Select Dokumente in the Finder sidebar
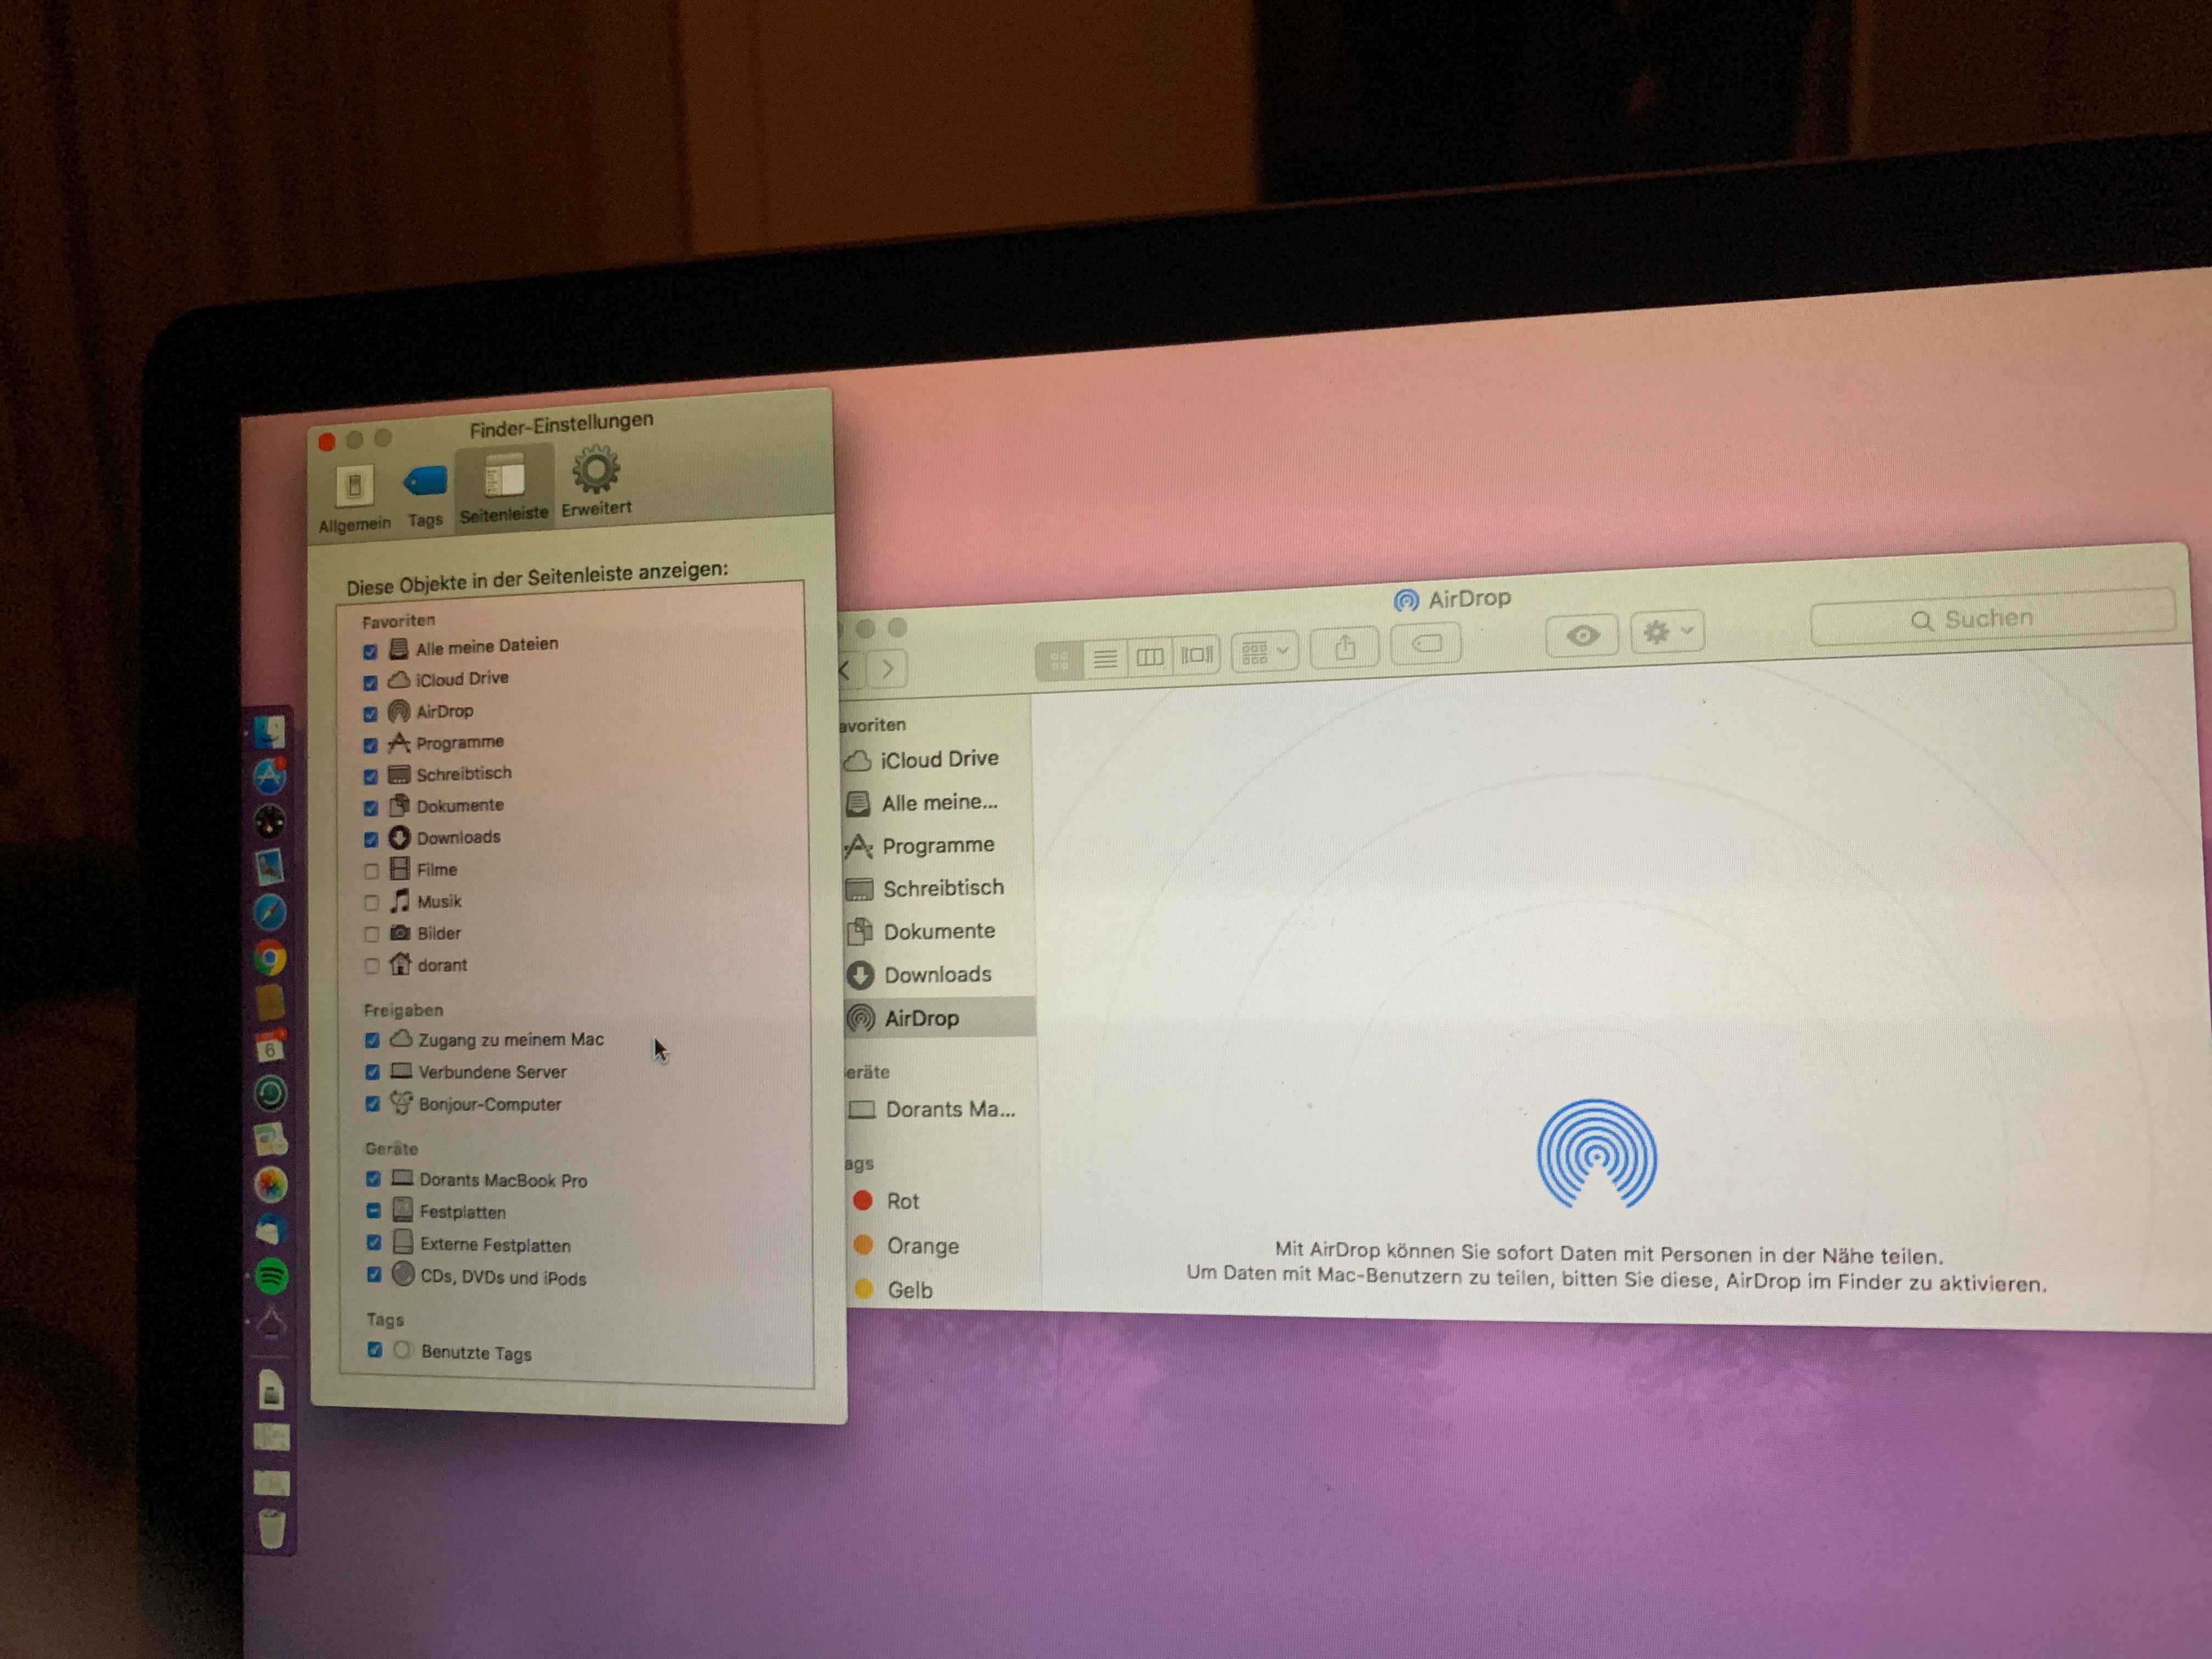2212x1659 pixels. [x=938, y=931]
